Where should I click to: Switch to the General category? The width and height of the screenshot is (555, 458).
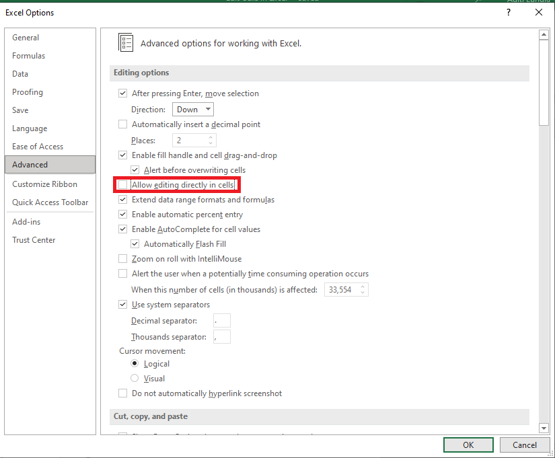point(25,38)
